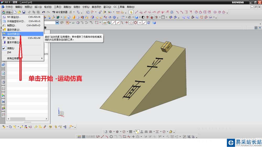Click the sketch line tool in bottom toolbar

pos(102,137)
